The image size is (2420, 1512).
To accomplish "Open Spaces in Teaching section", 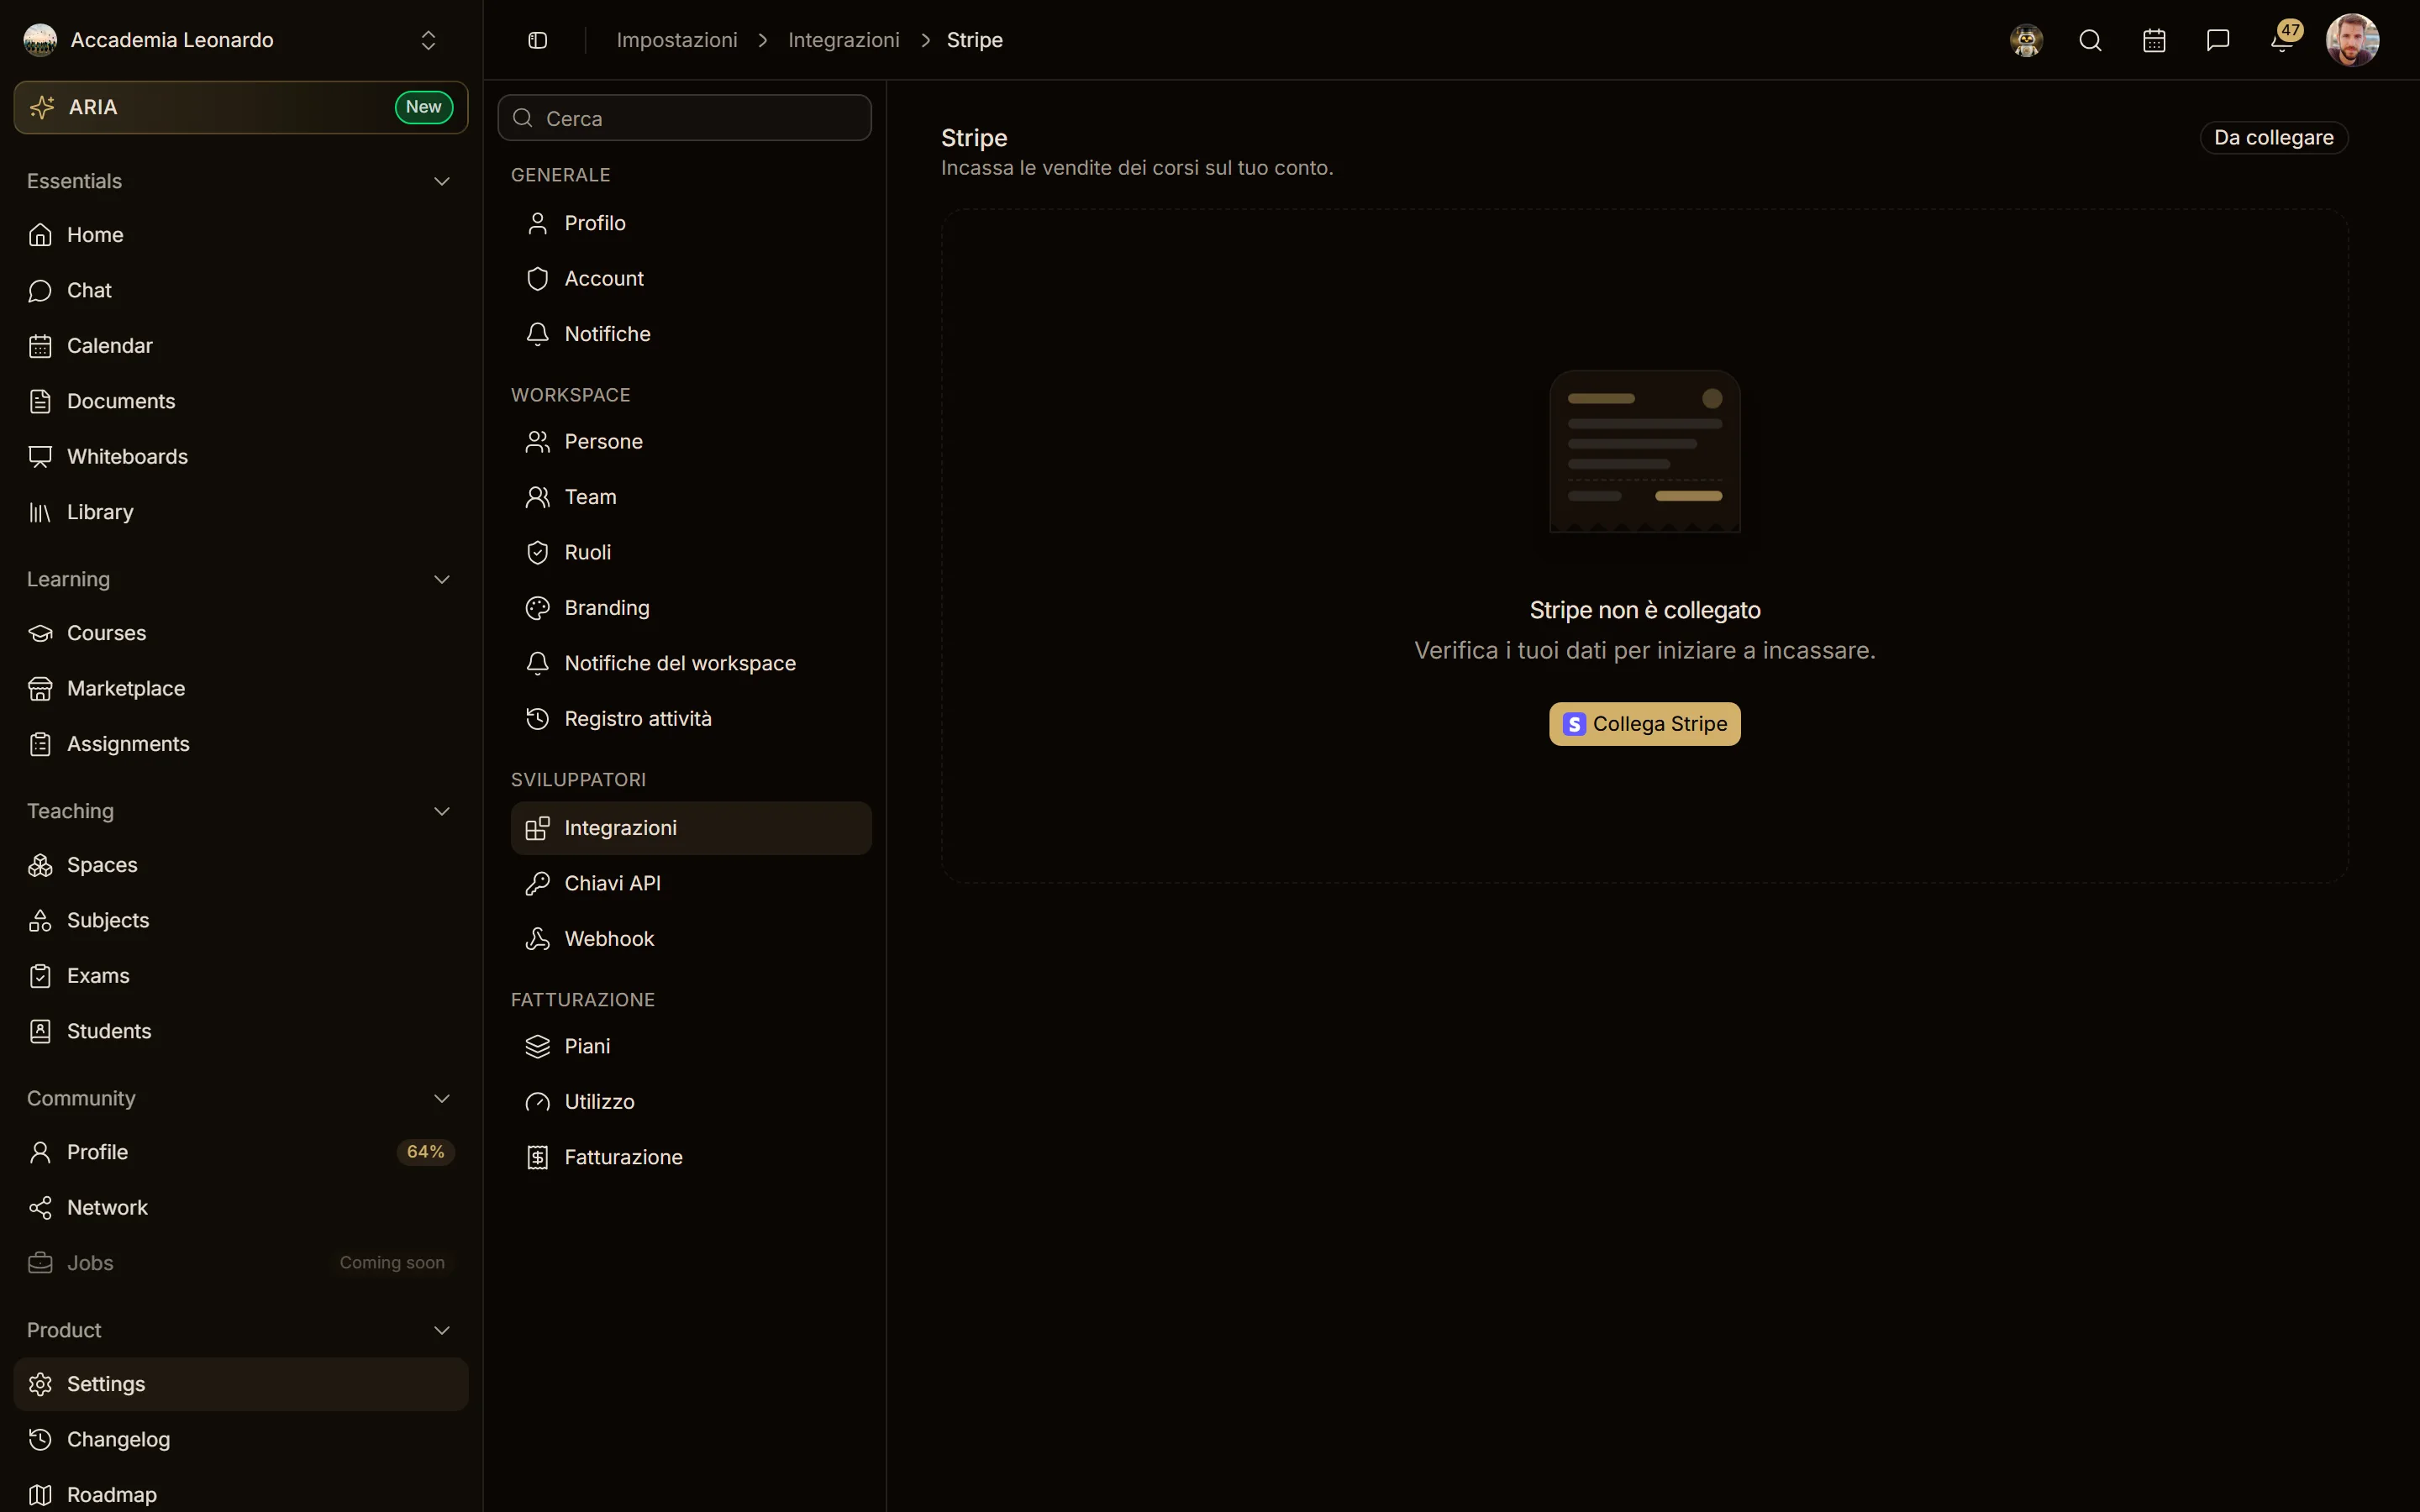I will click(x=241, y=865).
